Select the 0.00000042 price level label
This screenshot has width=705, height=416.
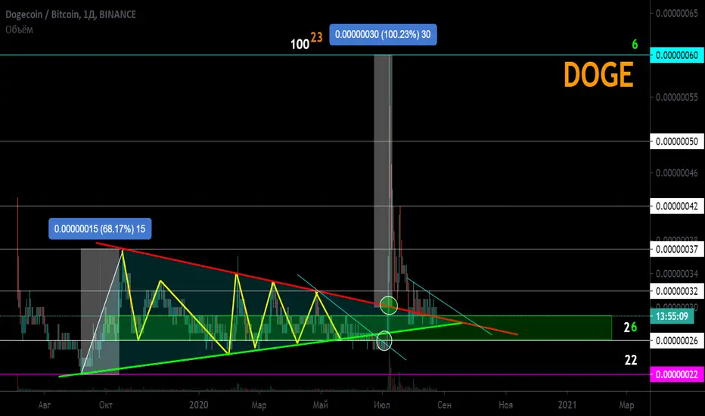tap(677, 206)
